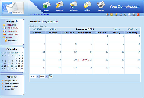This screenshot has height=98, width=144.
Task: Click day 15 in the sidebar mini calendar
Action: pyautogui.click(x=16, y=63)
